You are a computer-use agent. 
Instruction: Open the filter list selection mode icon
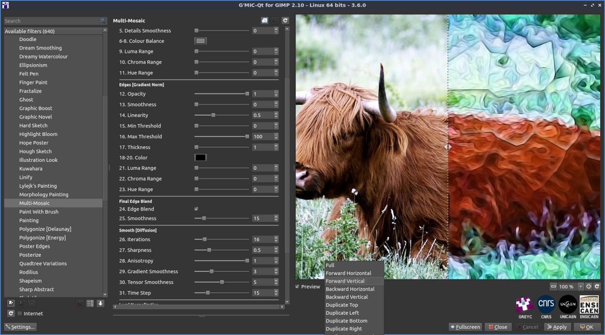[x=90, y=303]
